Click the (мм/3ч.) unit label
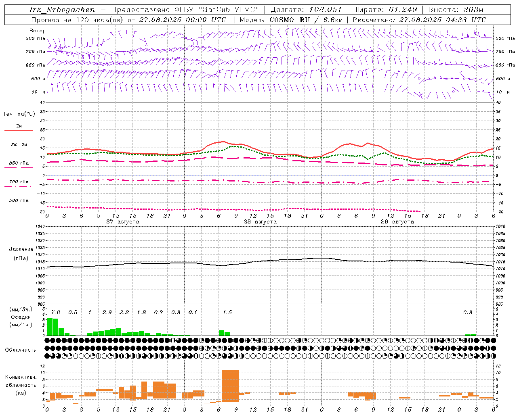The width and height of the screenshot is (517, 413). coord(21,310)
